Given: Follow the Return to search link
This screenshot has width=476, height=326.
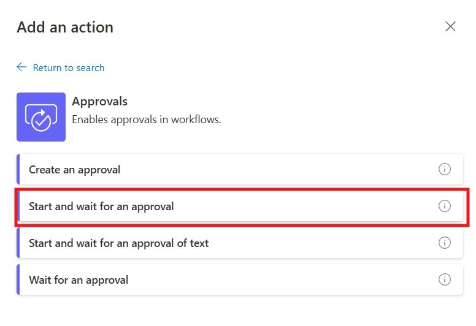Looking at the screenshot, I should click(x=68, y=67).
